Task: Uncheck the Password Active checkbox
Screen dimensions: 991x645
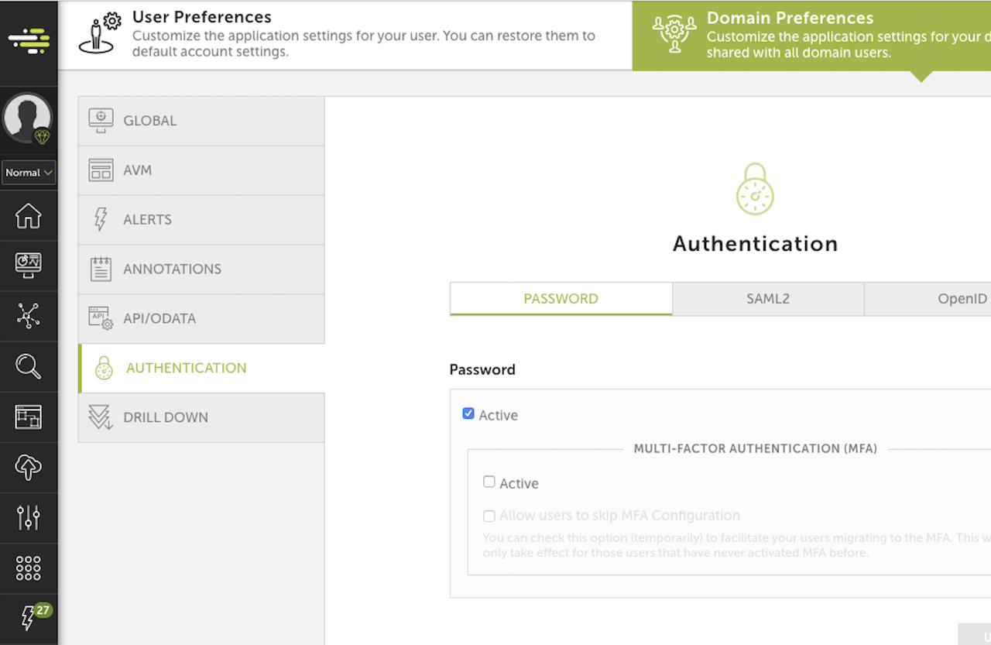Action: click(468, 413)
